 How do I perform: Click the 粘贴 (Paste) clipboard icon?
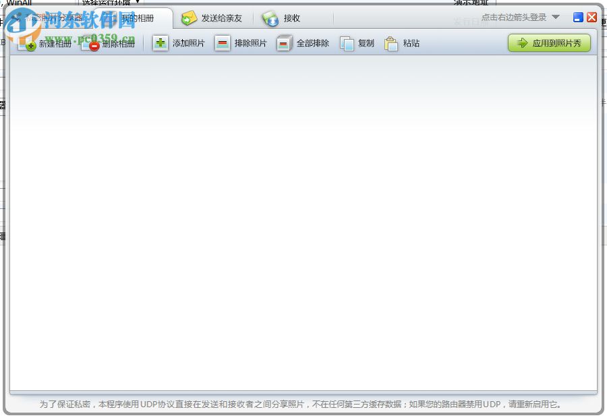[391, 43]
